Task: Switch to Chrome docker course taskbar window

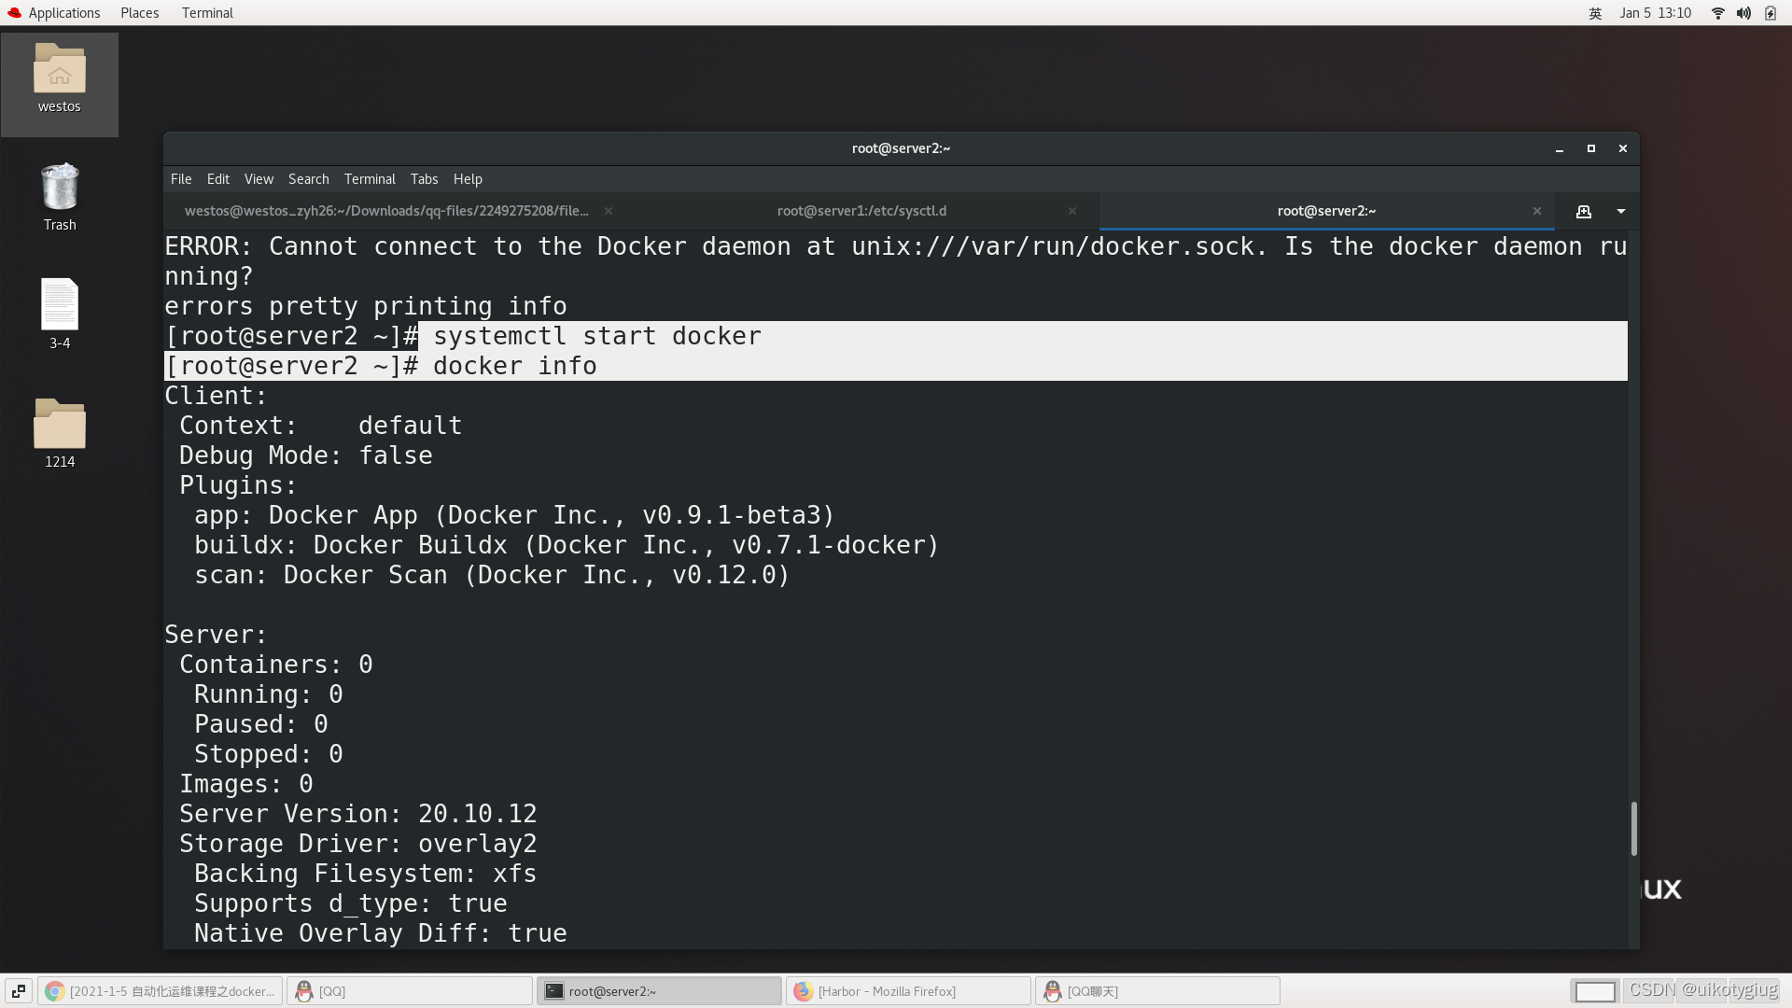Action: click(x=161, y=991)
